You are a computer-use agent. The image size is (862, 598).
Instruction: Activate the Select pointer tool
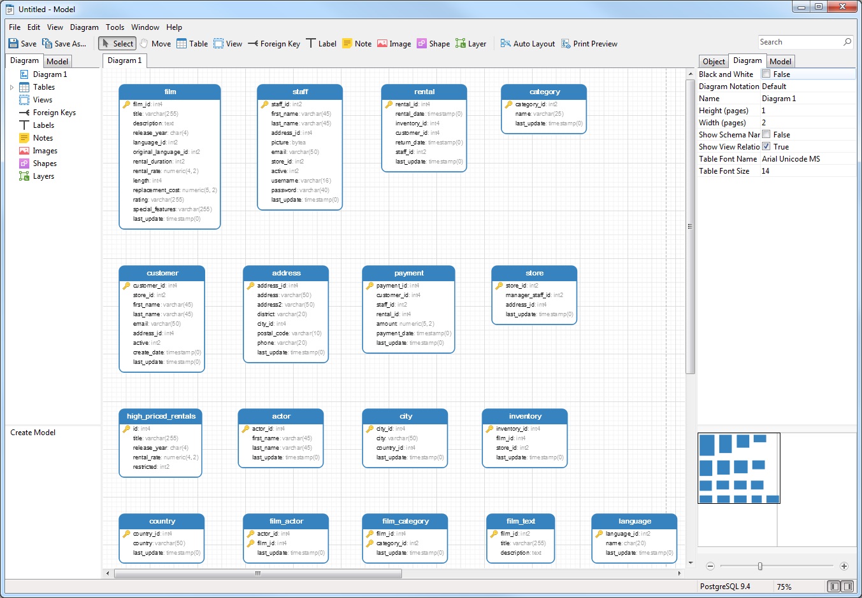pyautogui.click(x=117, y=43)
